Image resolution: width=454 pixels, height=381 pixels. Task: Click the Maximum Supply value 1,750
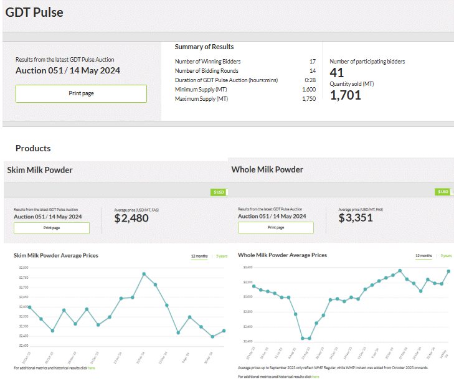pos(309,99)
